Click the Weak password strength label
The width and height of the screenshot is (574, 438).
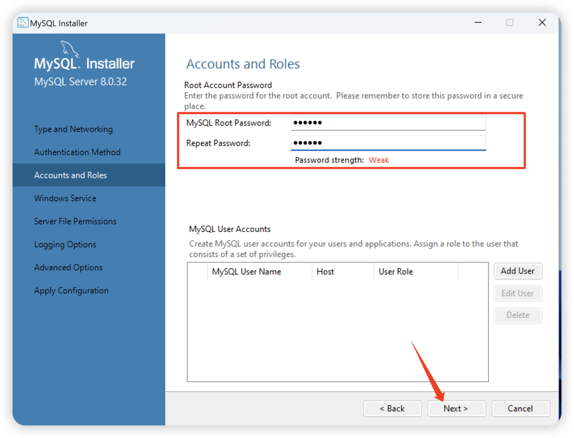(379, 160)
